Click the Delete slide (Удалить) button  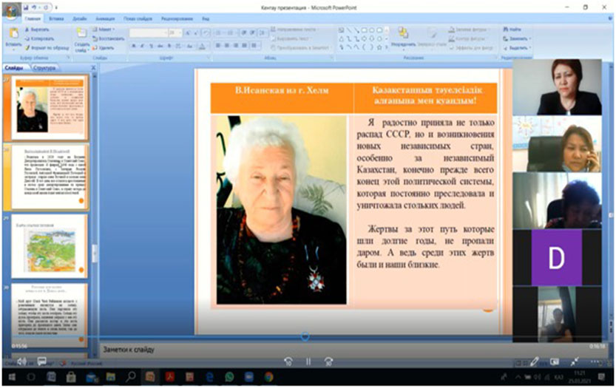[x=104, y=46]
